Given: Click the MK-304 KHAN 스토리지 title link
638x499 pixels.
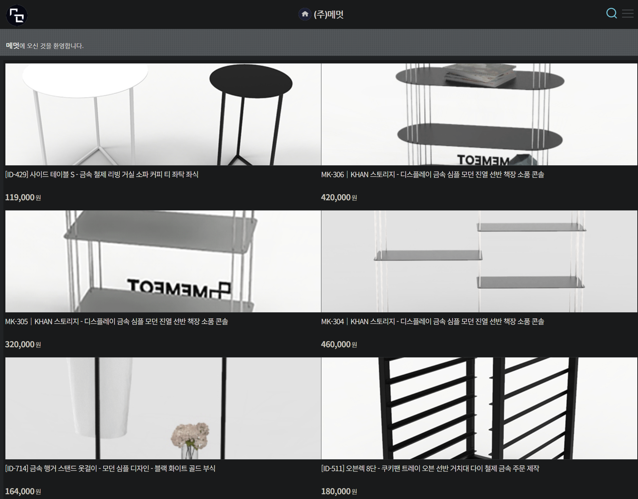Looking at the screenshot, I should coord(432,321).
